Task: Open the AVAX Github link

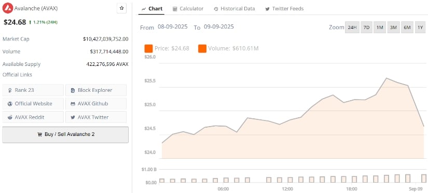Action: 96,104
